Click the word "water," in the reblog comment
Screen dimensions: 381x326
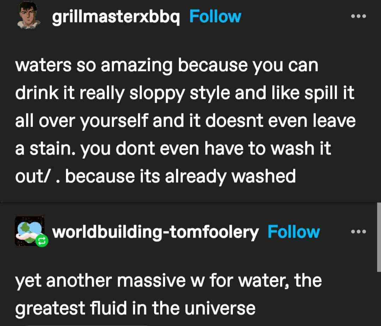[264, 281]
